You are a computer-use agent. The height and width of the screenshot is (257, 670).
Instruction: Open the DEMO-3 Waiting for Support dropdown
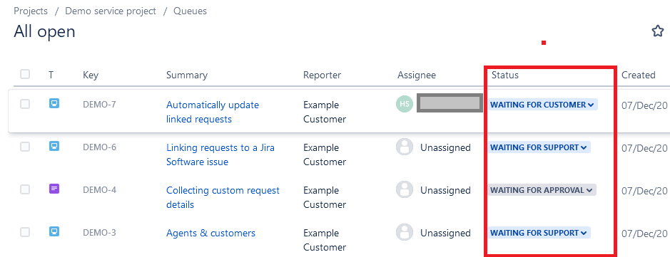coord(539,233)
